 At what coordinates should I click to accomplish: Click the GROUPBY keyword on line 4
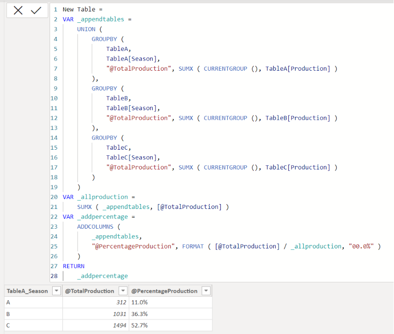coord(104,39)
